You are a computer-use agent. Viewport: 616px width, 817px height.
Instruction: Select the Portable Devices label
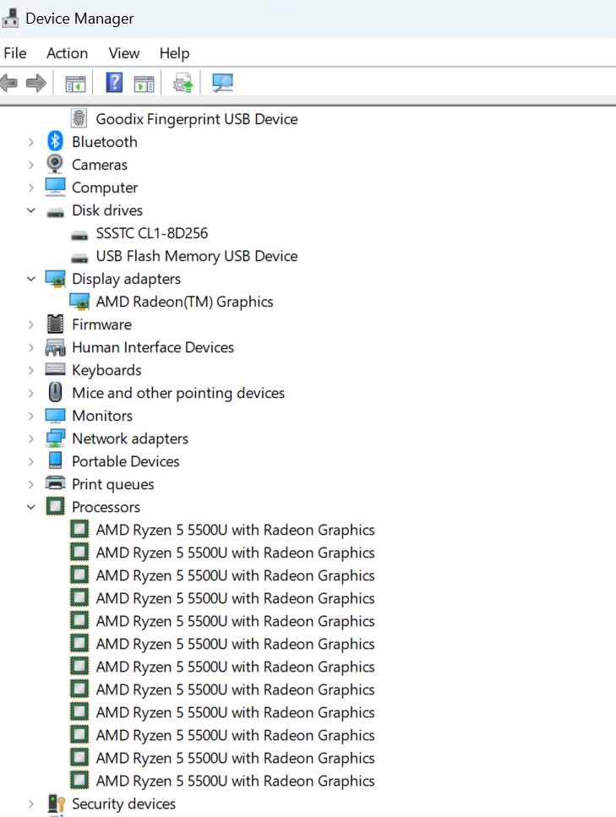click(126, 461)
